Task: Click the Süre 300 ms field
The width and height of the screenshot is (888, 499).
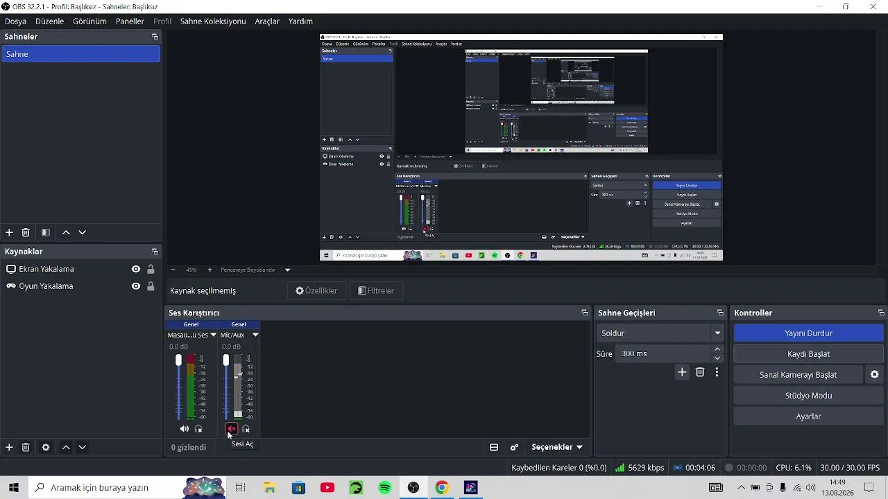Action: pyautogui.click(x=663, y=354)
